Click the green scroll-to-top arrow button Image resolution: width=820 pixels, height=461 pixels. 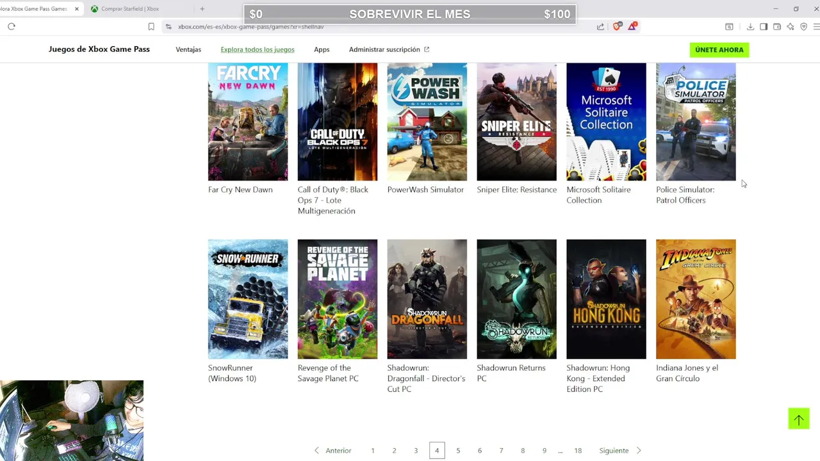799,419
